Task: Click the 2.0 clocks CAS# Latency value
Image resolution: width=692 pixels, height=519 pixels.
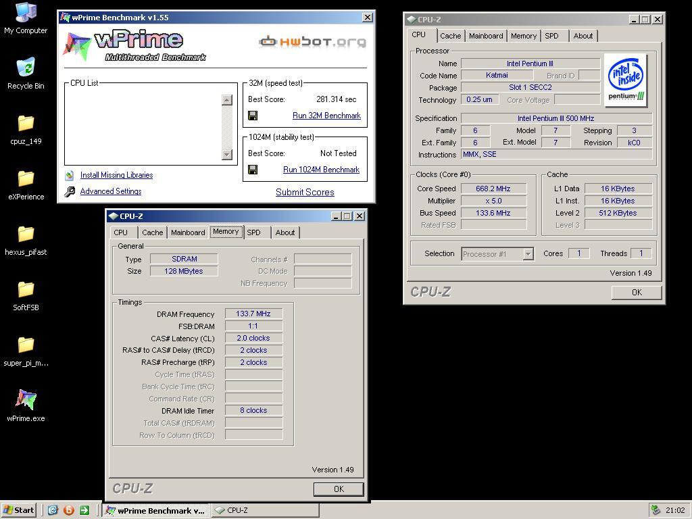Action: (253, 338)
